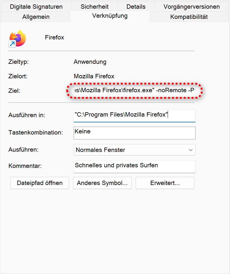
Task: Click the Firefox name text beside icon
Action: click(55, 37)
